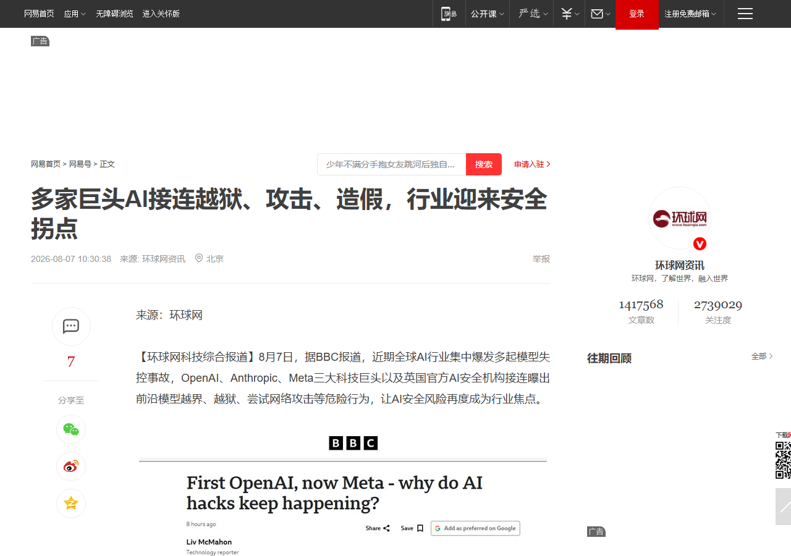Click BBC logo in article image
Screen dimensions: 791x556
coord(353,443)
